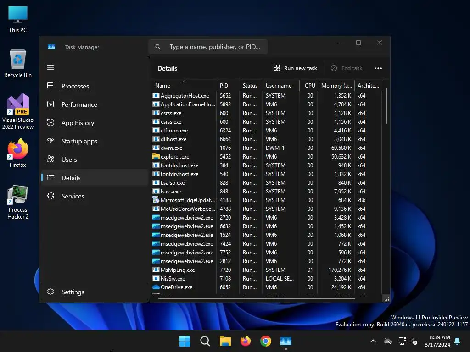The height and width of the screenshot is (352, 470).
Task: Sort by the Memory column header
Action: (336, 85)
